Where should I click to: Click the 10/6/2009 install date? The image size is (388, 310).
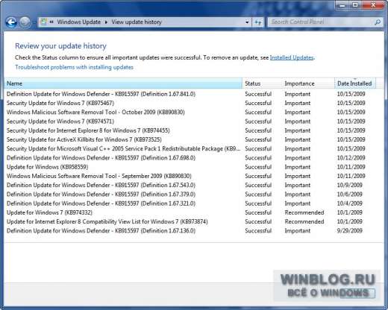349,194
